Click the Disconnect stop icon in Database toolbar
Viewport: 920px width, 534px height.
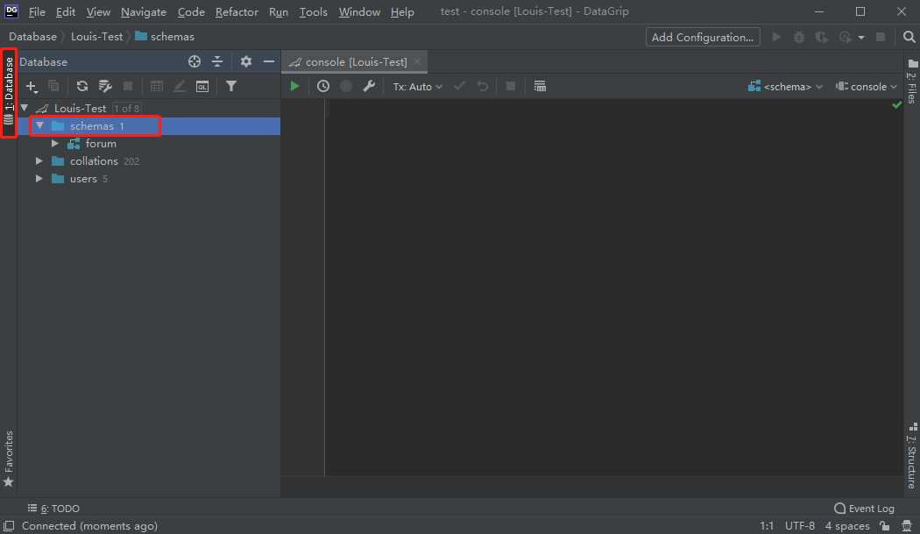[128, 86]
